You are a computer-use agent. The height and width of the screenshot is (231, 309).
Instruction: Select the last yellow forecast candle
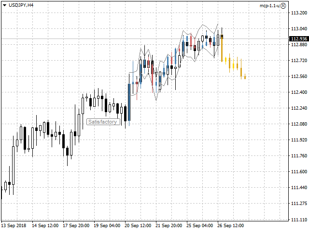(x=245, y=77)
